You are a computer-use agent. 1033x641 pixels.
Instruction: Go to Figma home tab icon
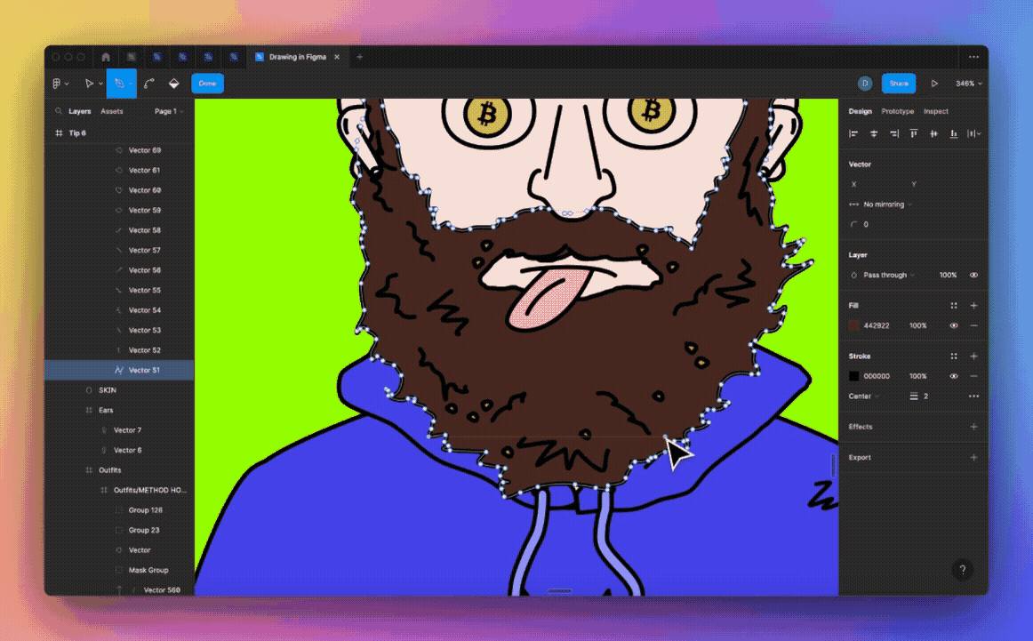[x=106, y=57]
